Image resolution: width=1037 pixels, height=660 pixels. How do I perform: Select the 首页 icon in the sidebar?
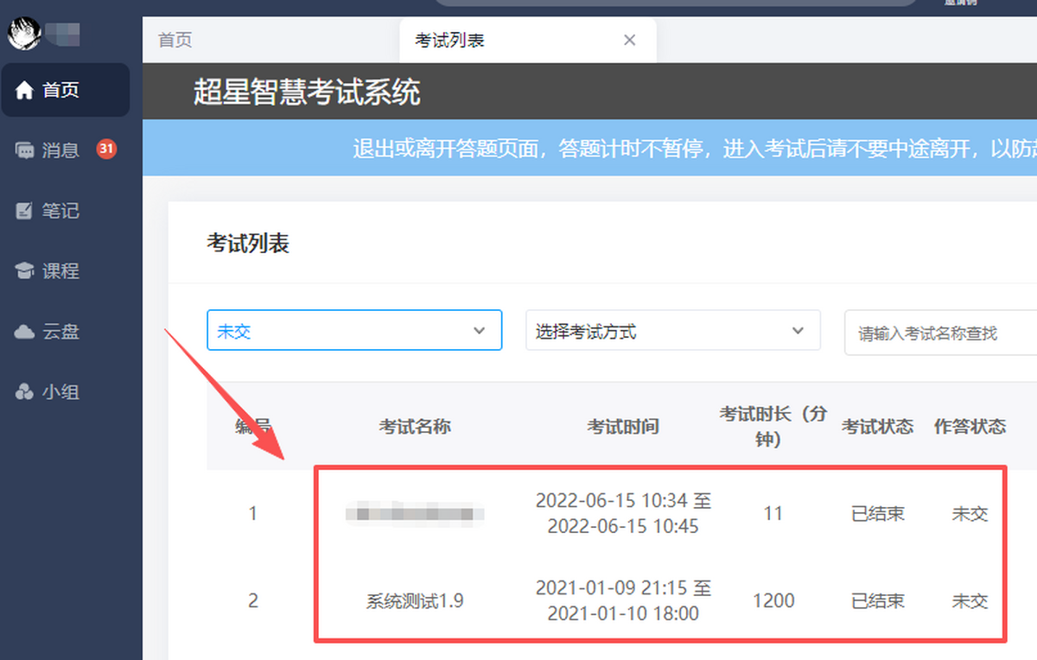24,89
